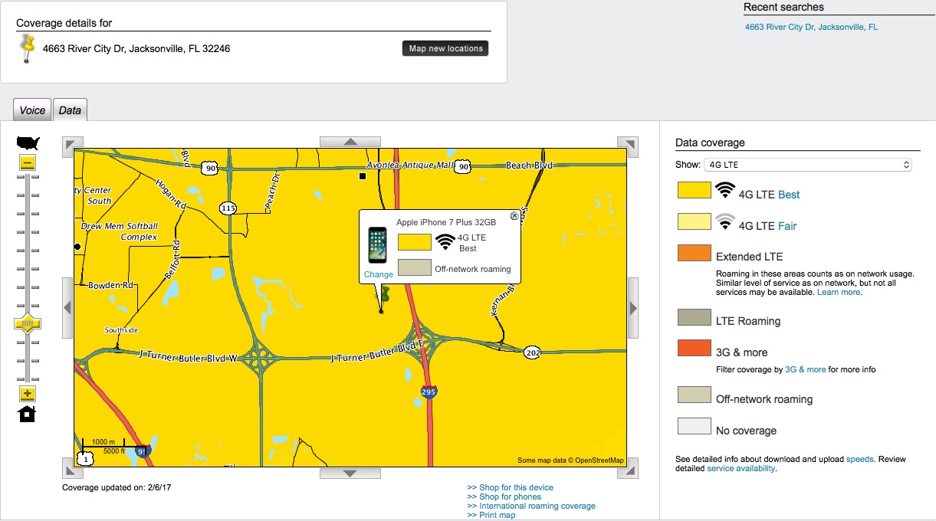This screenshot has height=521, width=936.
Task: Click 3G & more filter link
Action: point(806,369)
